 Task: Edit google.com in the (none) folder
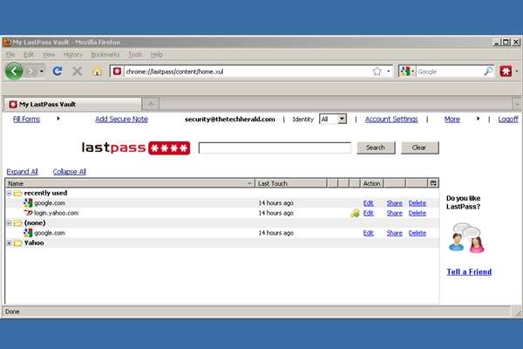click(368, 233)
